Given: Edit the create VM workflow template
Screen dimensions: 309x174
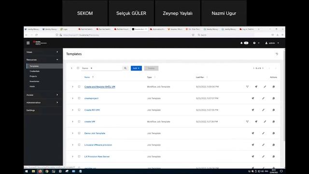Looking at the screenshot, I should [265, 121].
